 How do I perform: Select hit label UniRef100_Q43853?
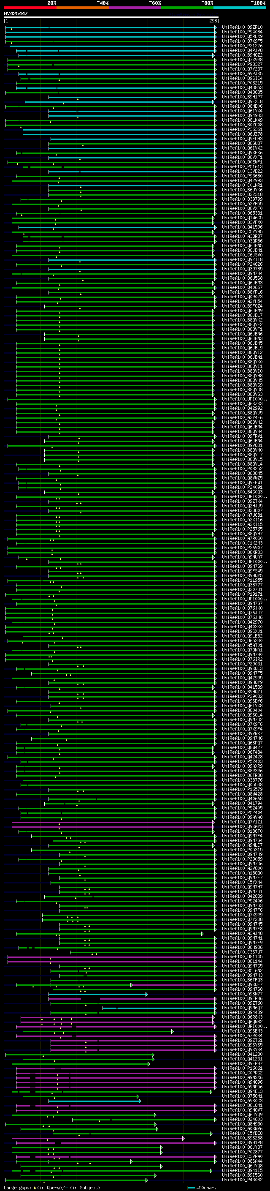pyautogui.click(x=242, y=88)
